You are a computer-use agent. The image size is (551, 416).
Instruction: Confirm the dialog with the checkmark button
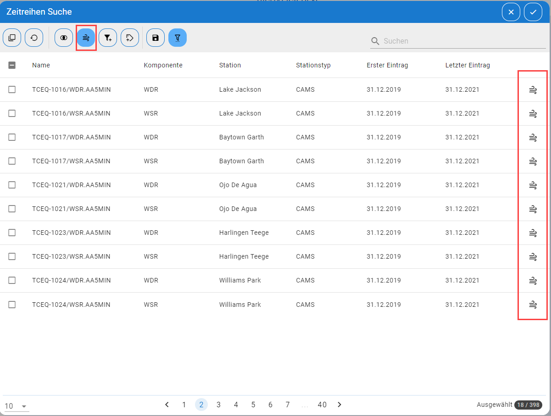pyautogui.click(x=533, y=12)
